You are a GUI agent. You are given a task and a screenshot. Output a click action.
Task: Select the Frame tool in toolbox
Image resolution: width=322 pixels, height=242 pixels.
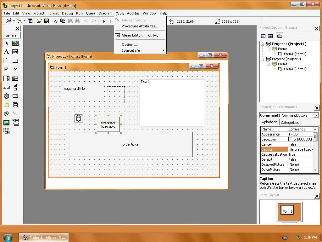[x=7, y=60]
